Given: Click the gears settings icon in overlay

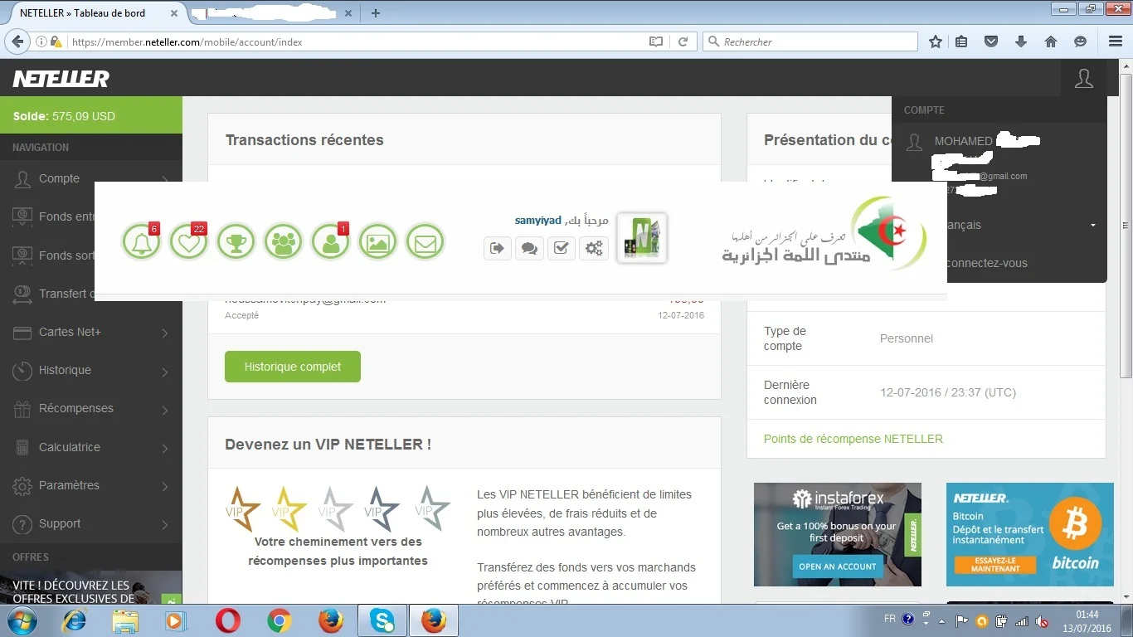Looking at the screenshot, I should [x=594, y=247].
